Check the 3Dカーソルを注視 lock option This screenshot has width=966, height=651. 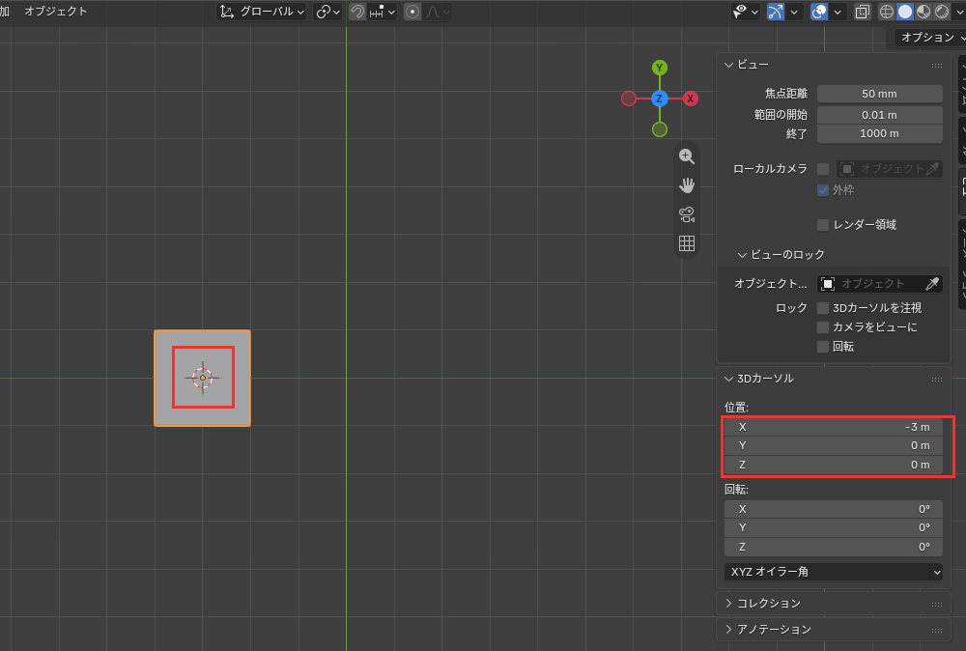pos(823,308)
